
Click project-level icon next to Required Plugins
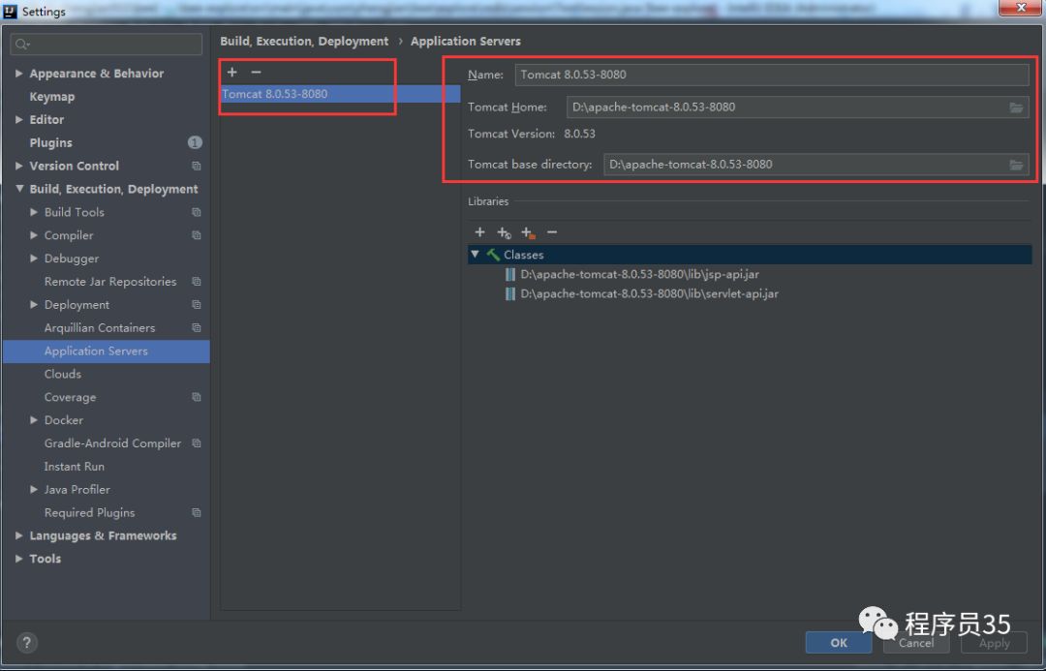(x=196, y=513)
